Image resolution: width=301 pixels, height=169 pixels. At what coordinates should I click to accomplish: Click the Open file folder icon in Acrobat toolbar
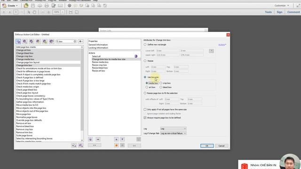26,6
